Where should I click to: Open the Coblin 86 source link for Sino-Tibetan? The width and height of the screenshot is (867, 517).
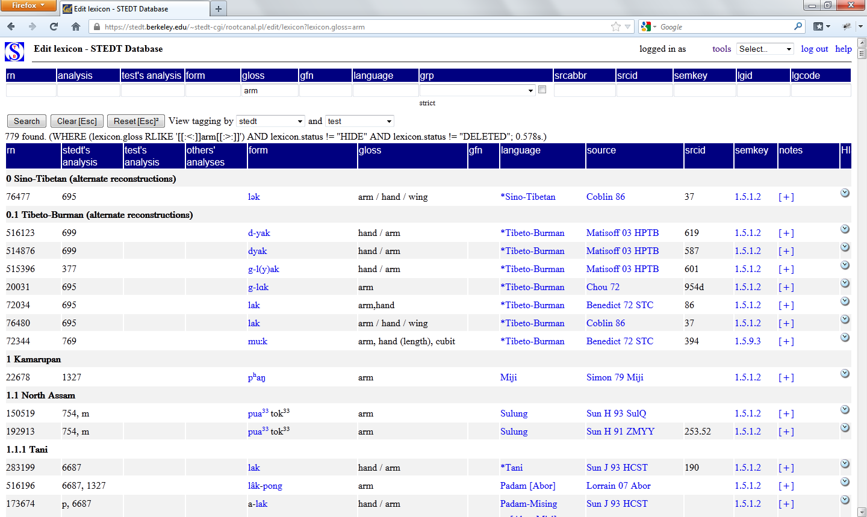[605, 197]
